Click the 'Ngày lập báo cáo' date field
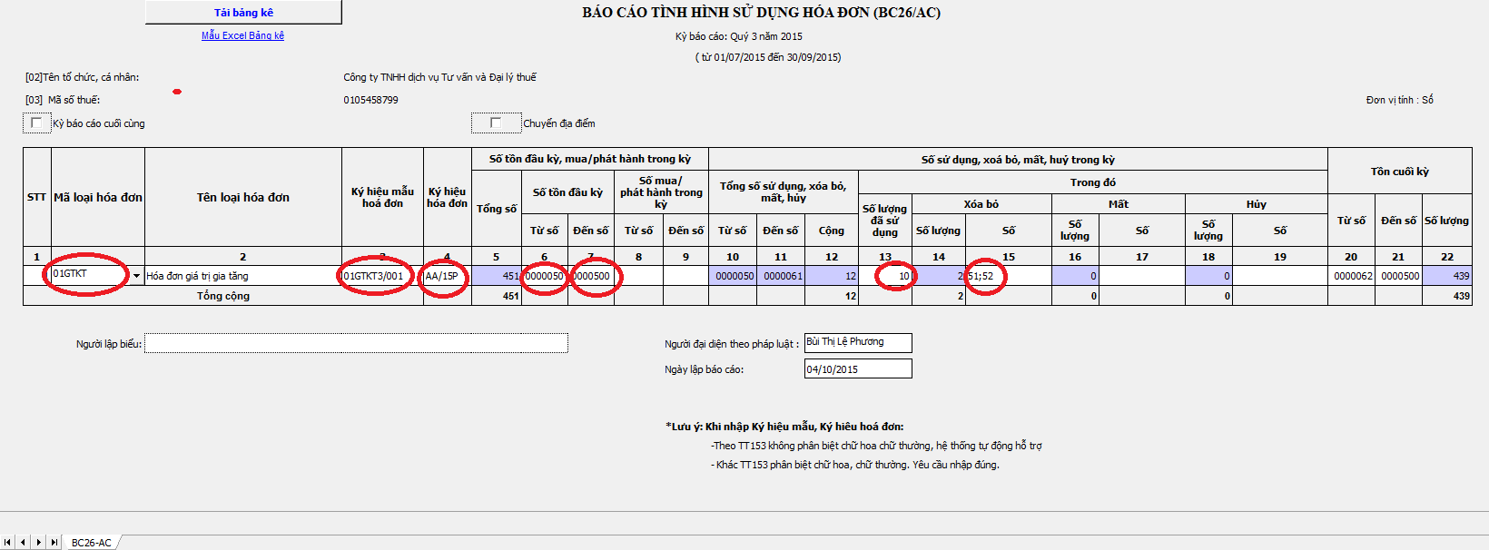Screen dimensions: 1489x550 [x=857, y=369]
